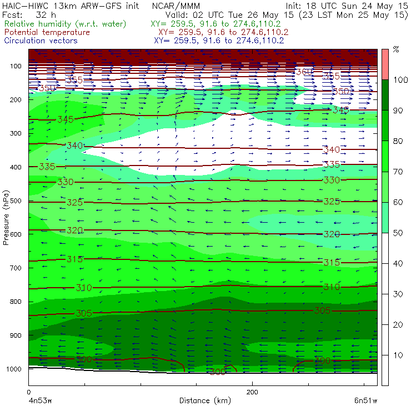
Task: Click the 'Potential temperature' legend label
Action: [x=47, y=32]
